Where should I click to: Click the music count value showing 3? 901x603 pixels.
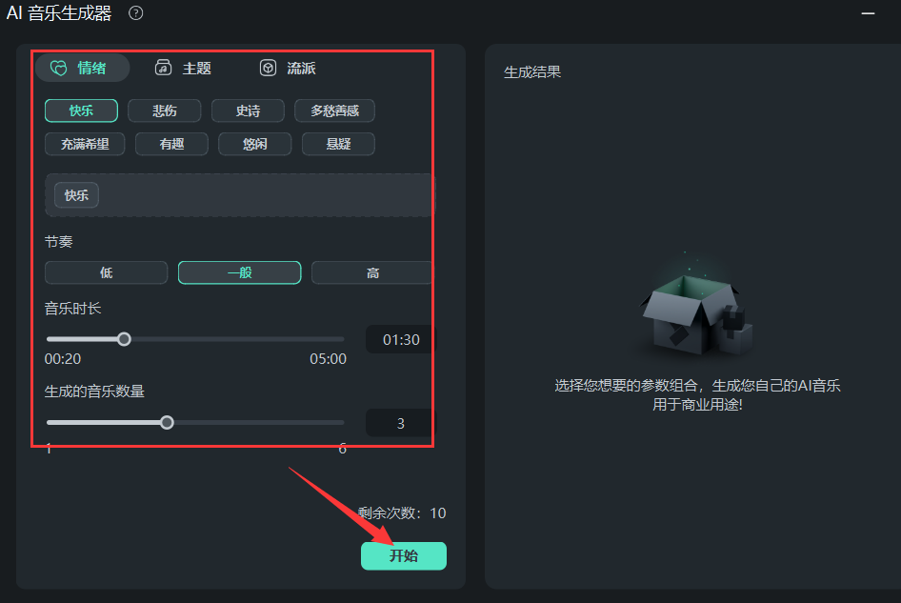399,422
